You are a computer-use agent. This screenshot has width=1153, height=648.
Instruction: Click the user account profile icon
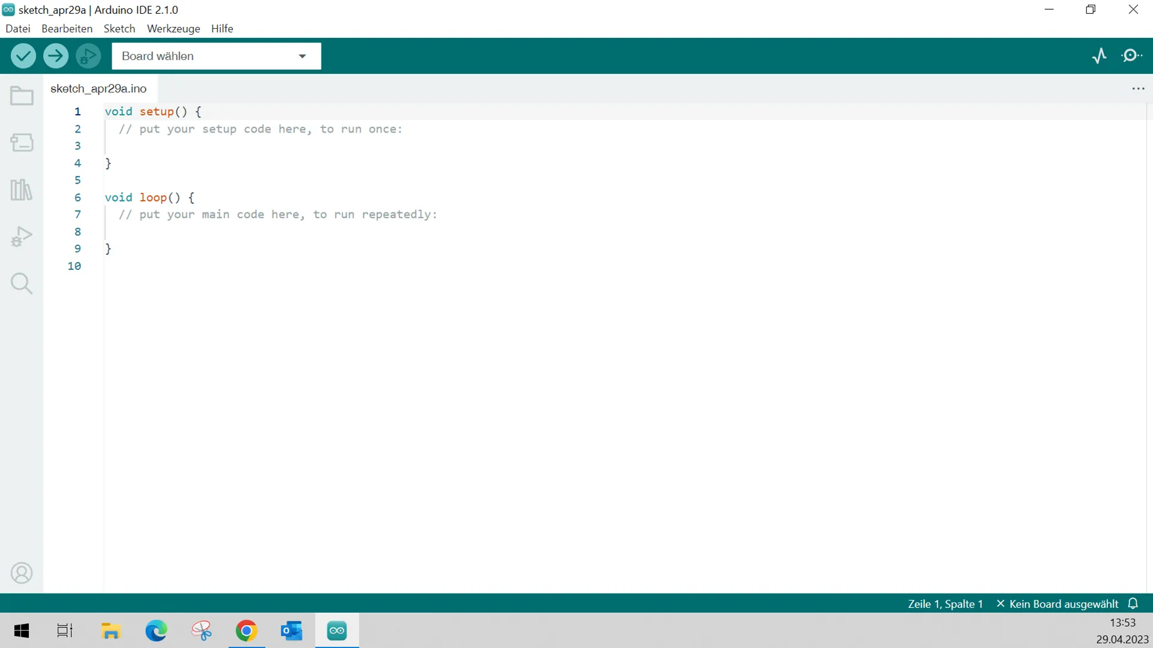click(x=22, y=573)
